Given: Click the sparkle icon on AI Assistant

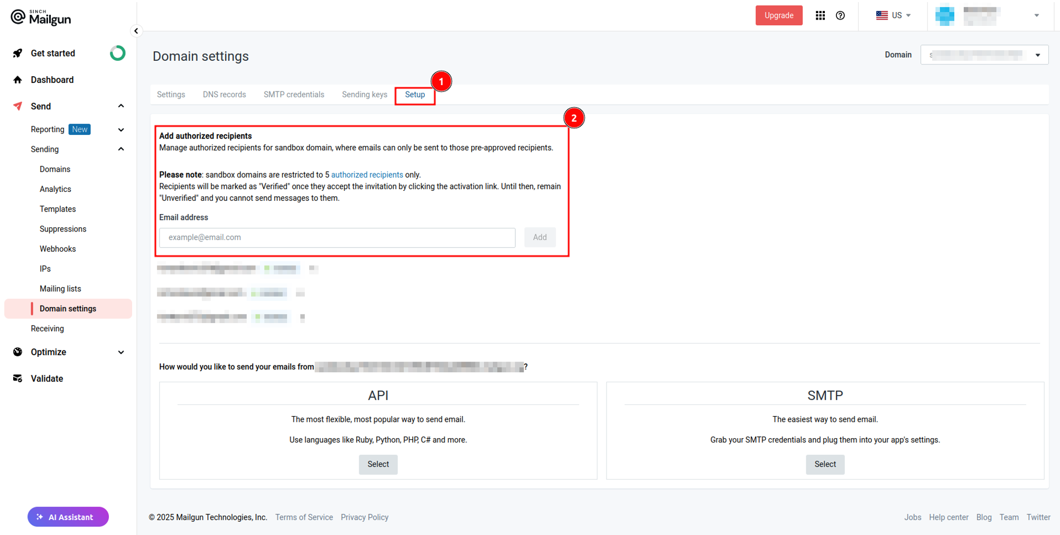Looking at the screenshot, I should point(40,517).
